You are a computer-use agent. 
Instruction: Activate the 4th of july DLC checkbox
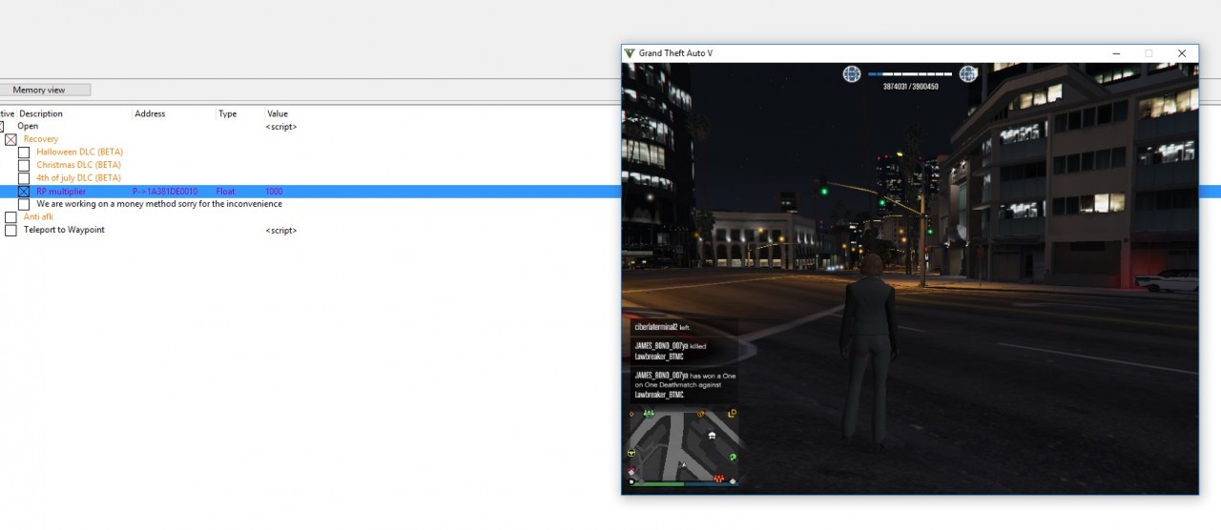tap(24, 178)
